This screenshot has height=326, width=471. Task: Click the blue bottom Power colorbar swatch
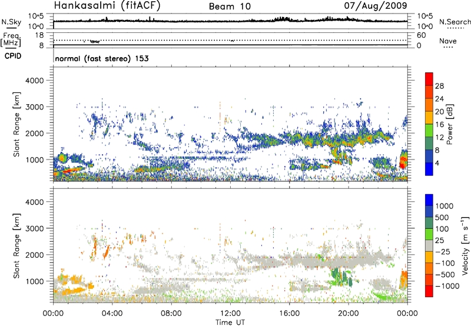[429, 169]
